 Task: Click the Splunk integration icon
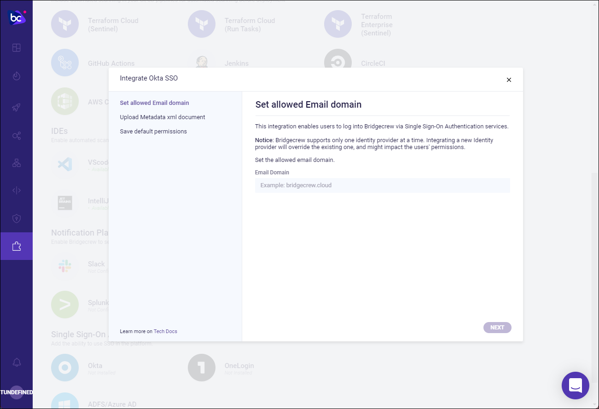[65, 305]
